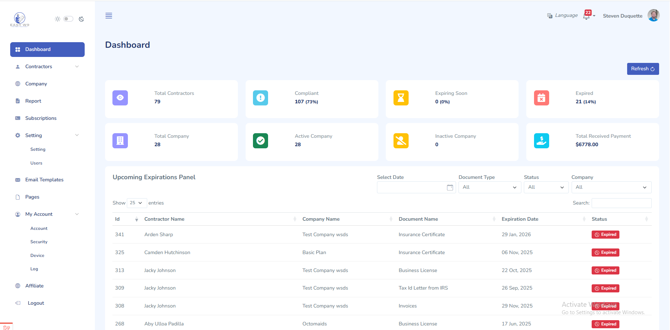
Task: Click the Refresh button
Action: pos(643,69)
